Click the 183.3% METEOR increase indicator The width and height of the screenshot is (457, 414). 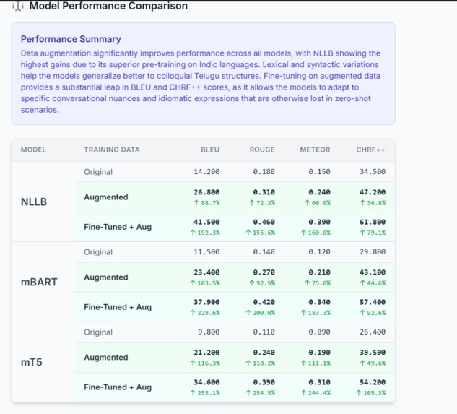click(315, 313)
